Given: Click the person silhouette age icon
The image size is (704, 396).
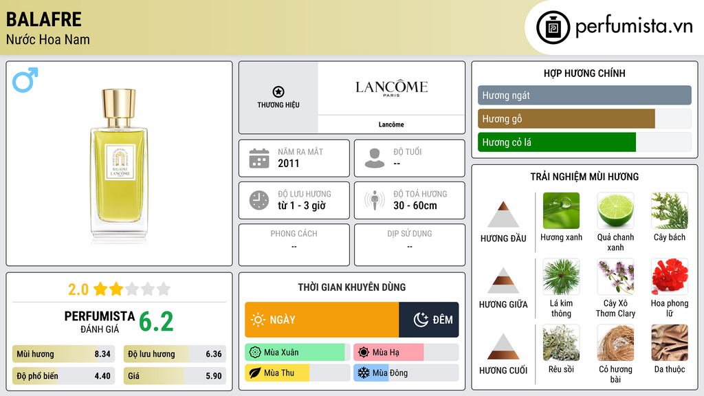Looking at the screenshot, I should 375,158.
